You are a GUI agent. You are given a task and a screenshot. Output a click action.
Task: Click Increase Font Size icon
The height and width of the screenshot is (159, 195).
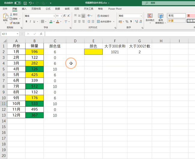[x=65, y=16]
